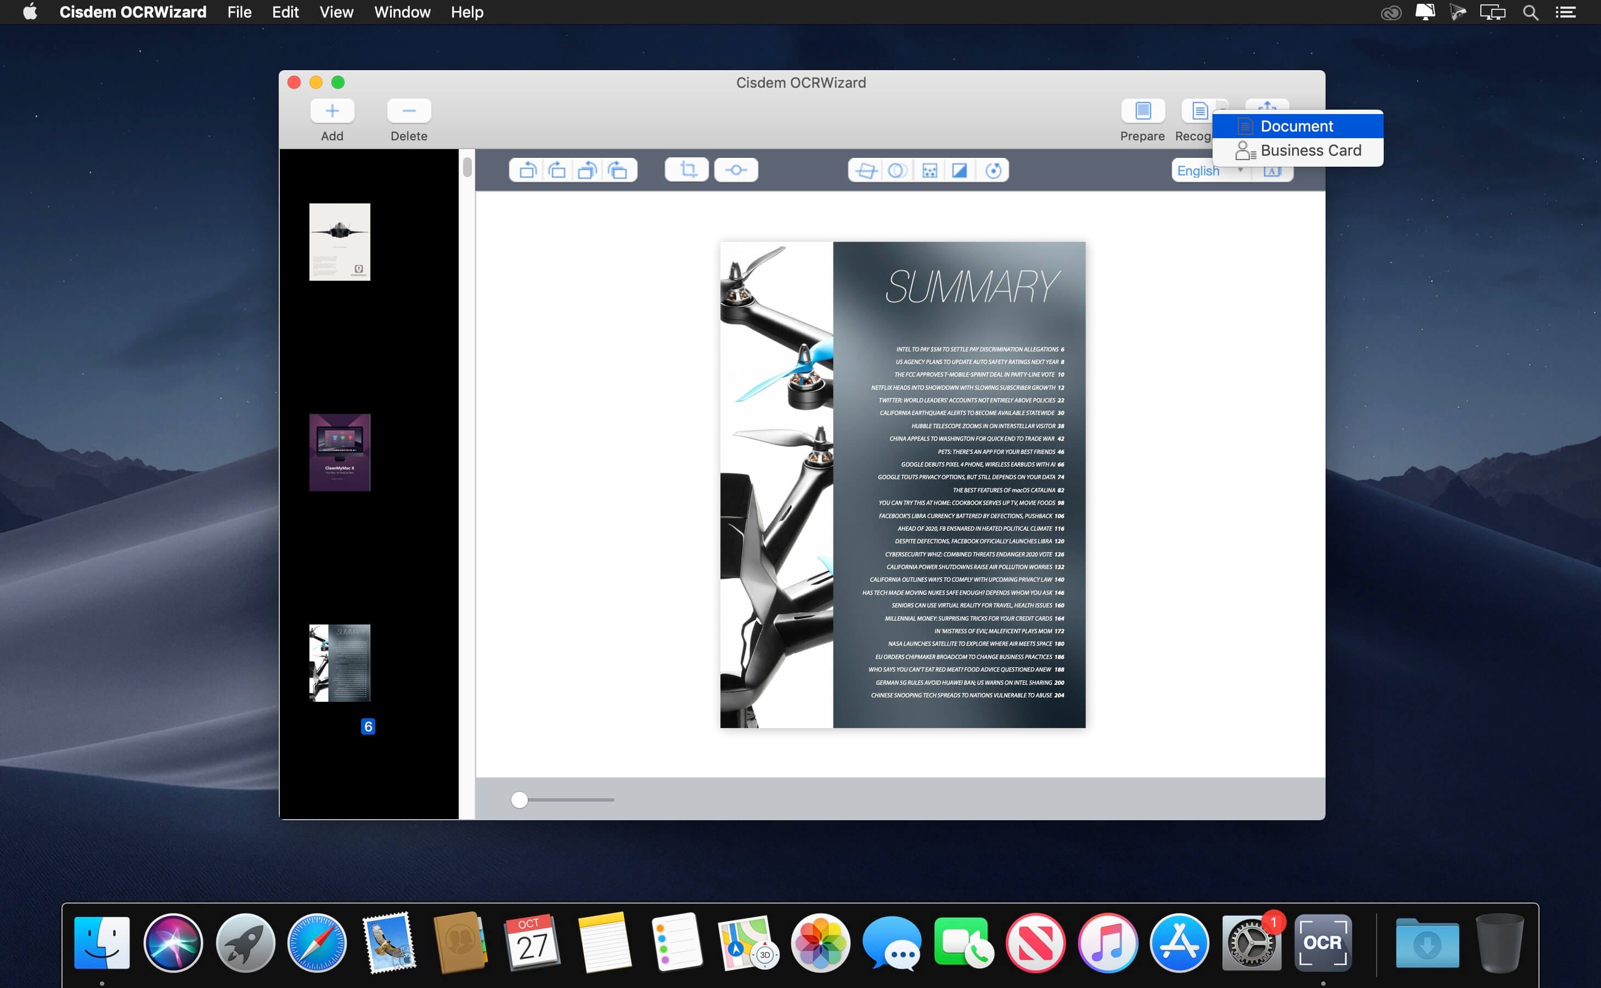Click the Delete (minus) button
Image resolution: width=1601 pixels, height=988 pixels.
tap(409, 110)
